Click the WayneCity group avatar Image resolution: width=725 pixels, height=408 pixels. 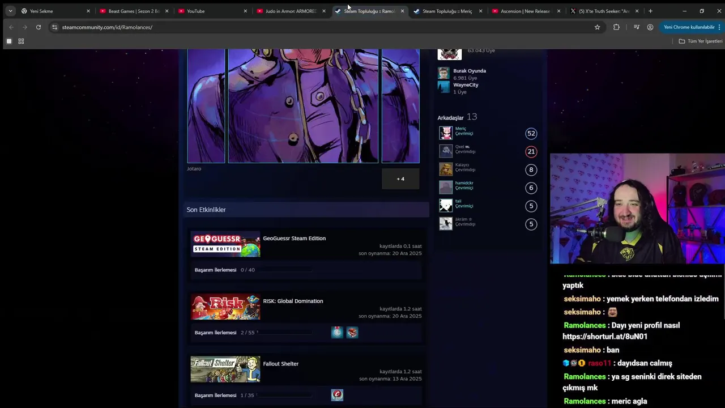443,87
